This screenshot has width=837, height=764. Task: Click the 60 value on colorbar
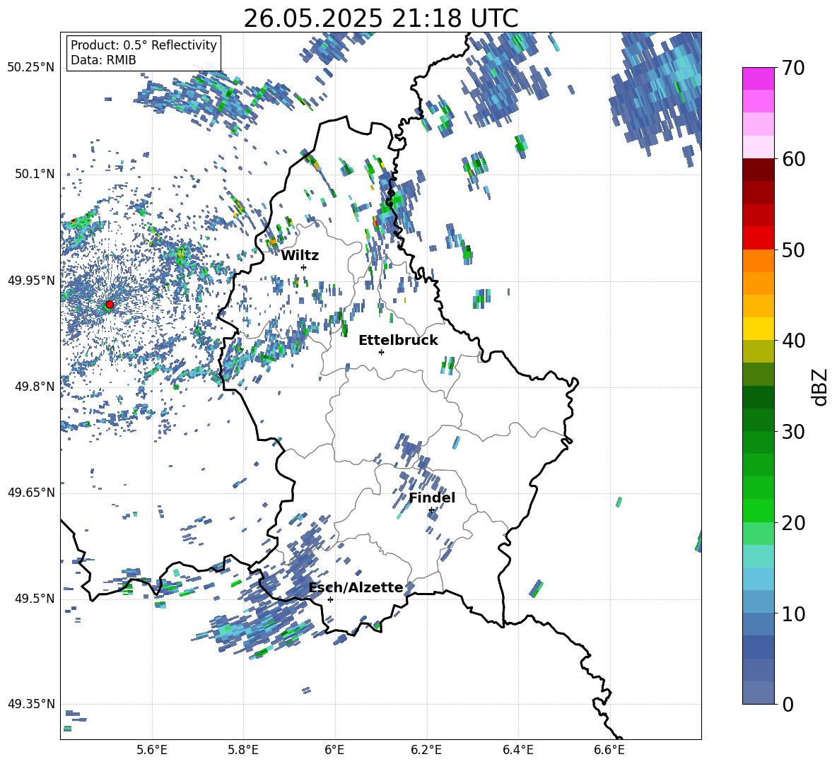793,159
